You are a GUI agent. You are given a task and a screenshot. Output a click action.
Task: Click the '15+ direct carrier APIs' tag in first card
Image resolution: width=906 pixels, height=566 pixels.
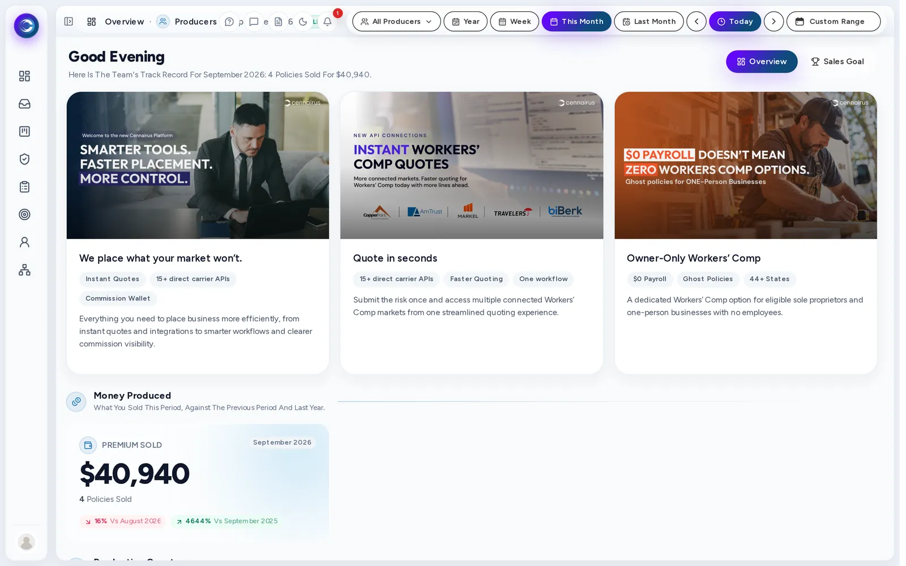(193, 279)
